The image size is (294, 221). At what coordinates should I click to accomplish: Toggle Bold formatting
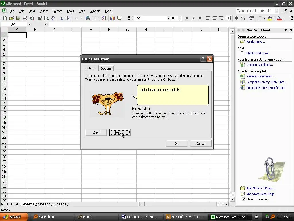(187, 18)
